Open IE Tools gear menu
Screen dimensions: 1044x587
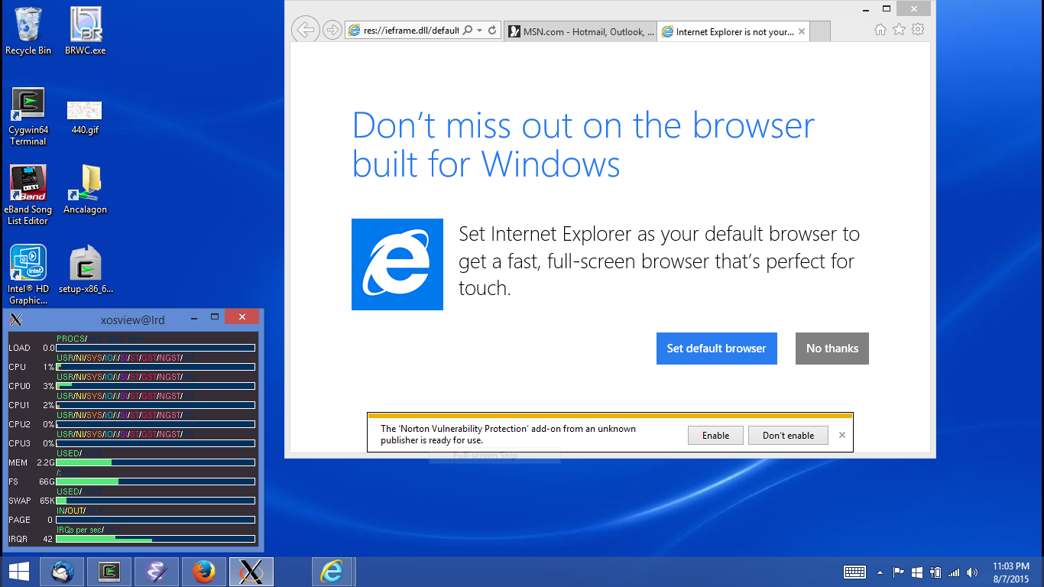tap(918, 29)
